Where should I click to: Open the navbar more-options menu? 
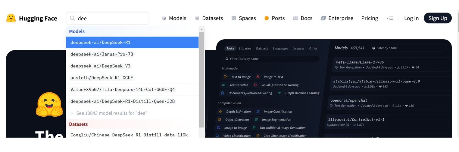point(389,18)
